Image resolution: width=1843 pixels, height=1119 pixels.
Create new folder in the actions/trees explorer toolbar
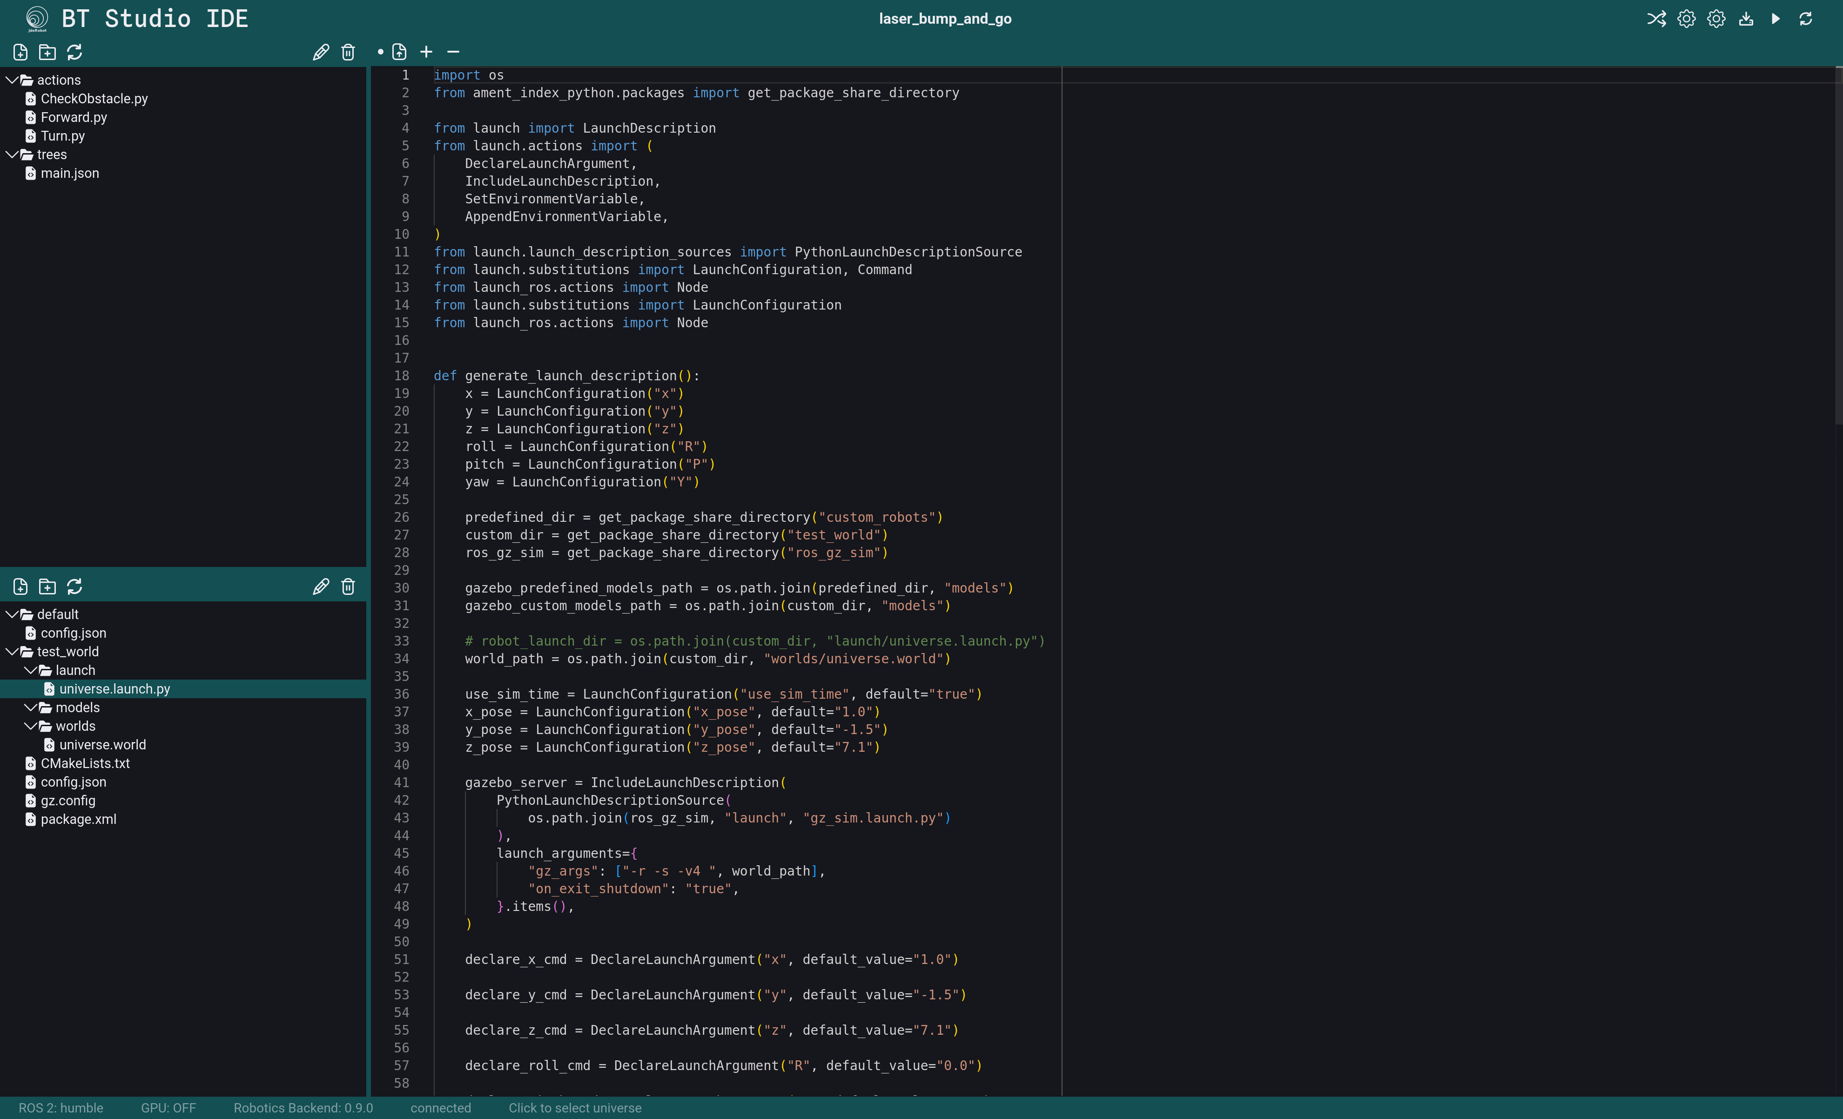[x=47, y=52]
